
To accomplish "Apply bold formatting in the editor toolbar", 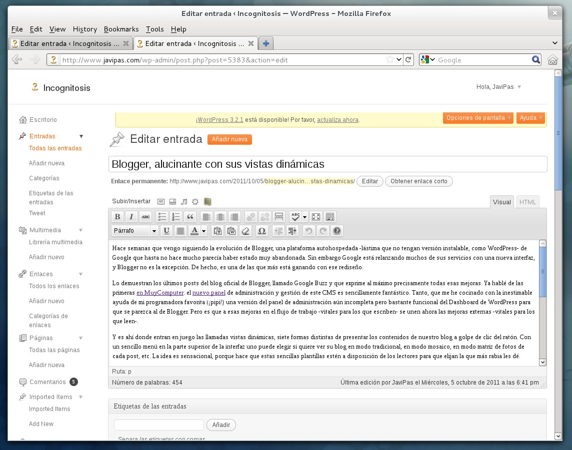I will tap(117, 217).
